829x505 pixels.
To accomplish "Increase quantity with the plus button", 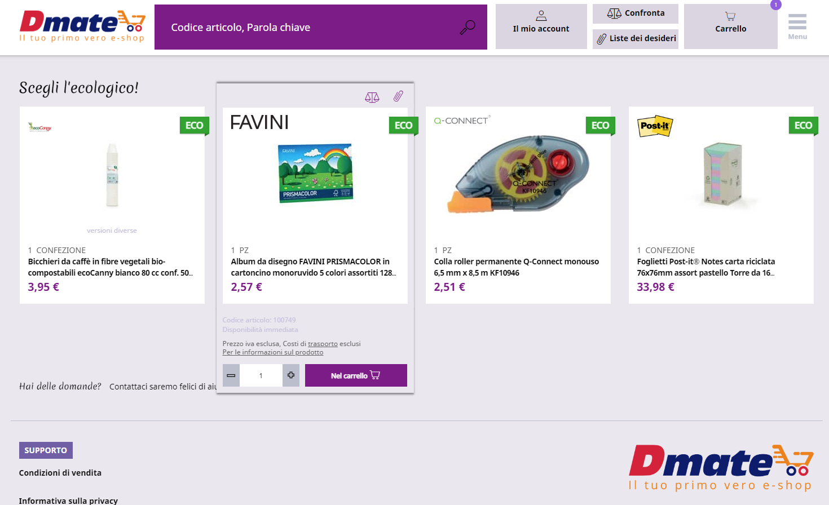I will pos(291,375).
